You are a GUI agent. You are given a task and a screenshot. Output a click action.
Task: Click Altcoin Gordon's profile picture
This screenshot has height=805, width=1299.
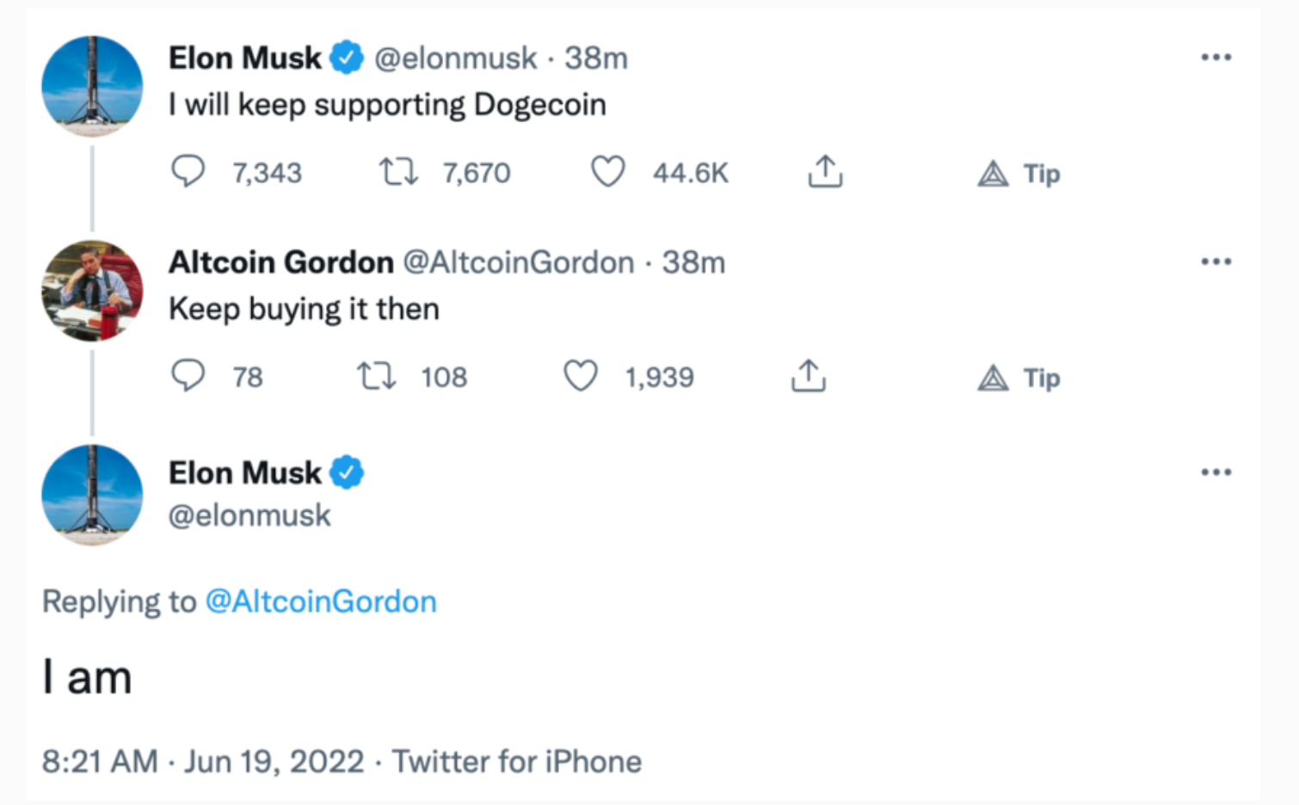pos(92,291)
